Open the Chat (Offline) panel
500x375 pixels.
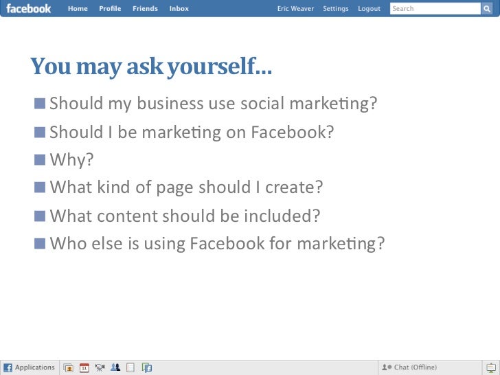(x=429, y=367)
